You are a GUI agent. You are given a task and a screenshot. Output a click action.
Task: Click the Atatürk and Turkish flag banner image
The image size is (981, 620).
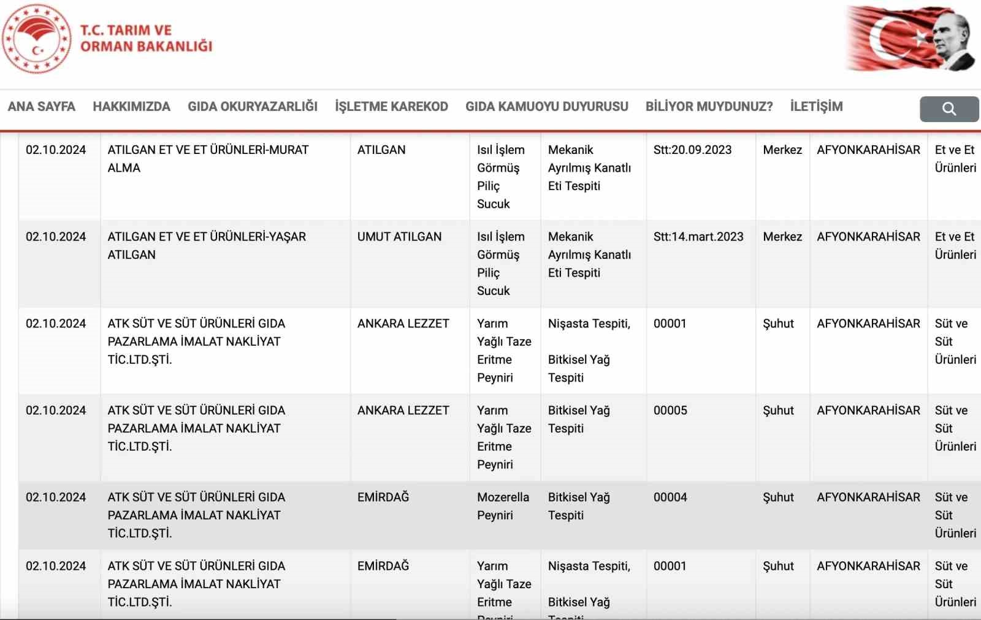pos(910,38)
